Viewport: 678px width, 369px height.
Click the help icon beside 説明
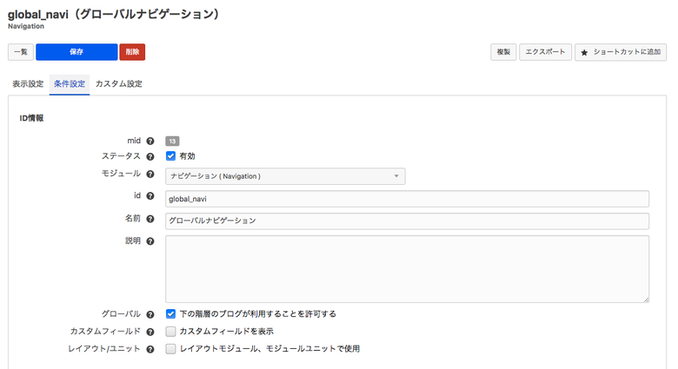tap(150, 241)
